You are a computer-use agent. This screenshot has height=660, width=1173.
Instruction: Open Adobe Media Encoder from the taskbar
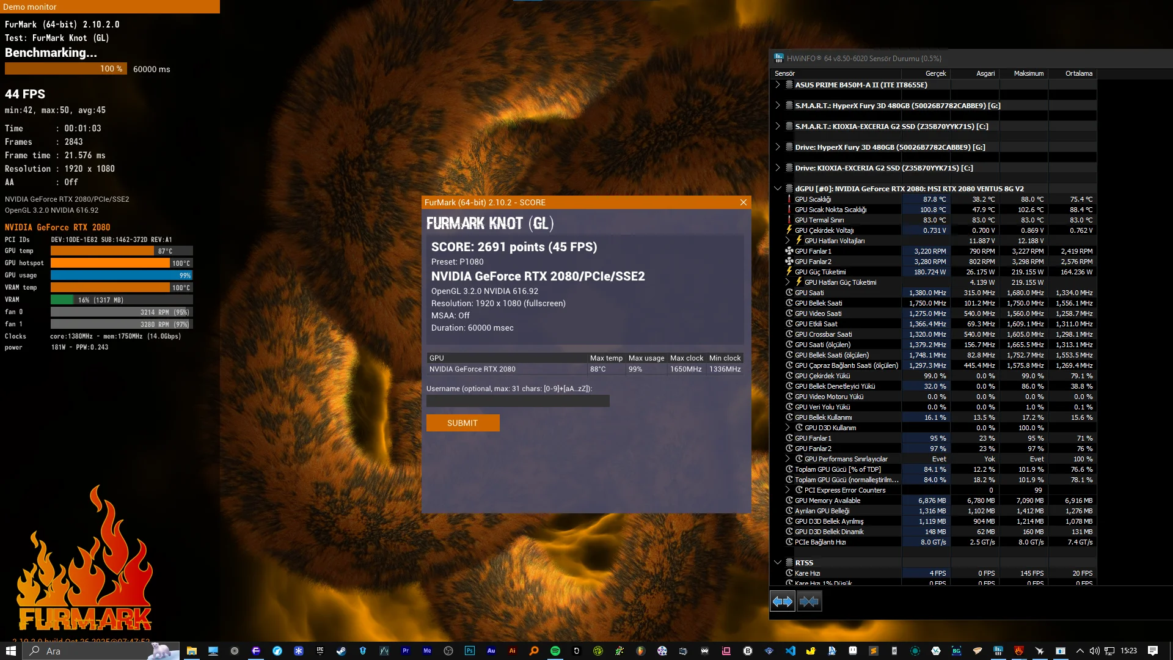tap(427, 651)
